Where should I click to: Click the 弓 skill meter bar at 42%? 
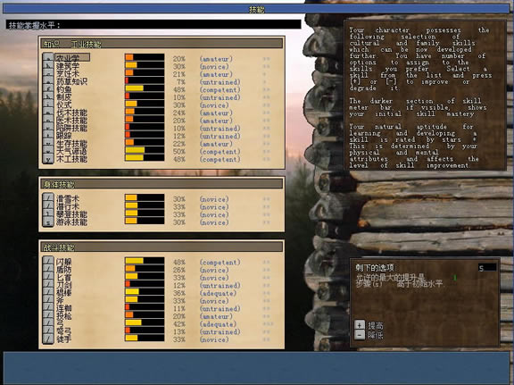click(x=145, y=323)
